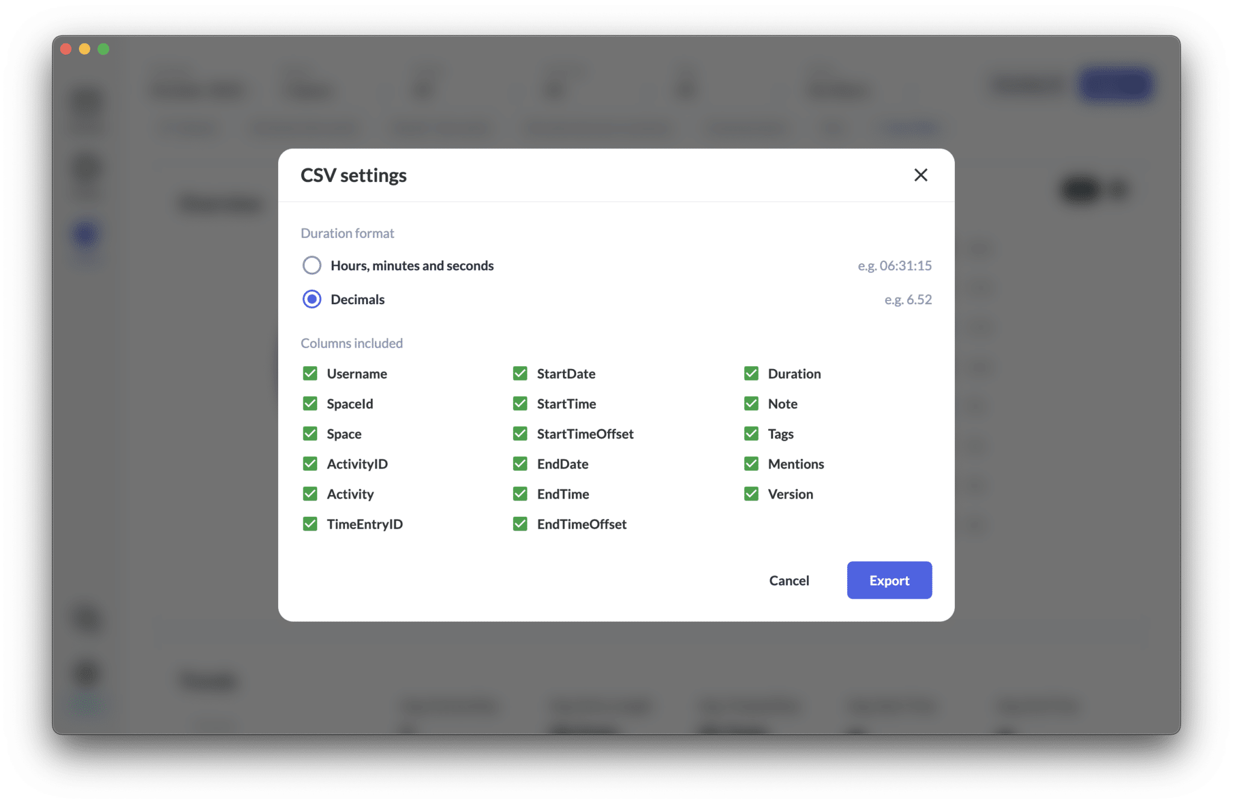
Task: Close the CSV settings dialog
Action: [x=921, y=175]
